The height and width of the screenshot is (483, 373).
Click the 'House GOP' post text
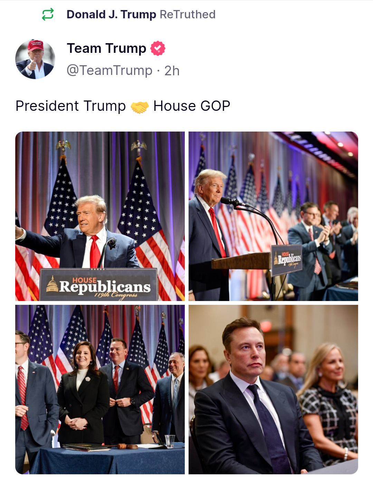point(192,106)
